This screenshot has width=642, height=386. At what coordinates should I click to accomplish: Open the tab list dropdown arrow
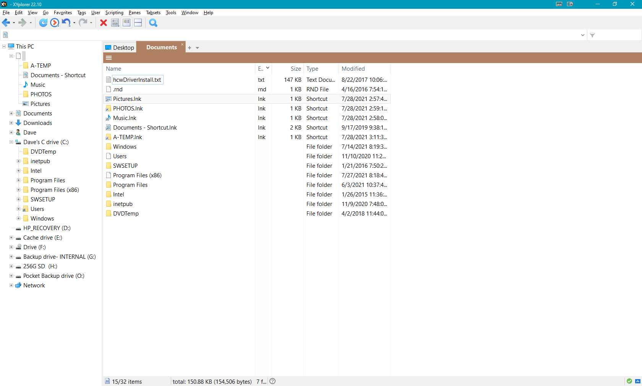(x=198, y=48)
